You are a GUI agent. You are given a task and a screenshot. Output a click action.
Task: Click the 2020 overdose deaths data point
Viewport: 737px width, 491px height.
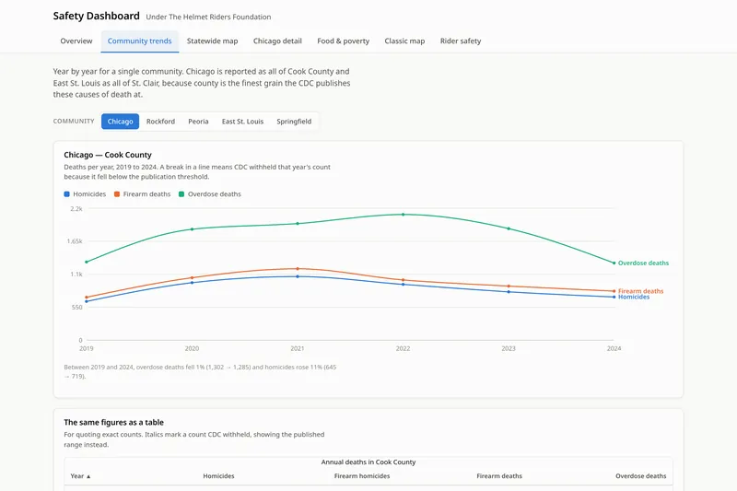click(x=192, y=229)
